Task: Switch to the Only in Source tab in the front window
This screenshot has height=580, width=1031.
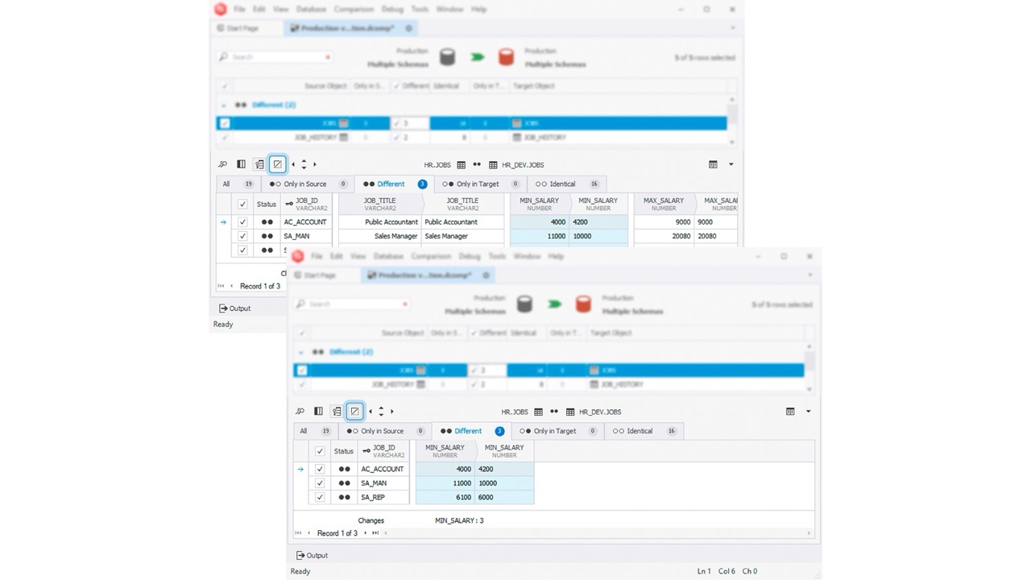Action: 382,431
